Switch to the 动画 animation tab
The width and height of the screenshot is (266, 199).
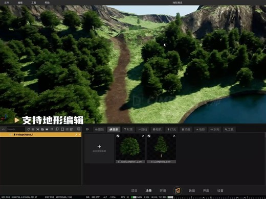[x=186, y=130]
